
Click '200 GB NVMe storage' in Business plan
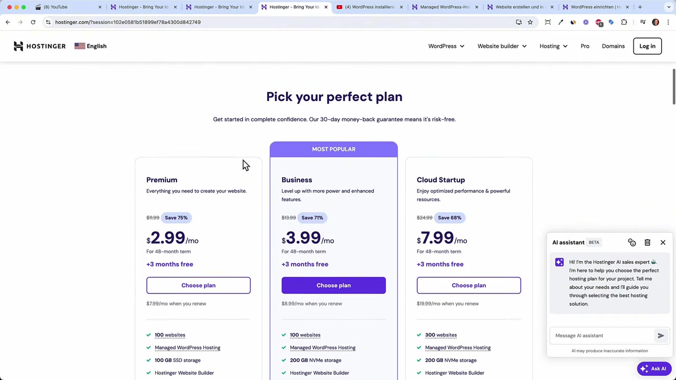pyautogui.click(x=316, y=360)
